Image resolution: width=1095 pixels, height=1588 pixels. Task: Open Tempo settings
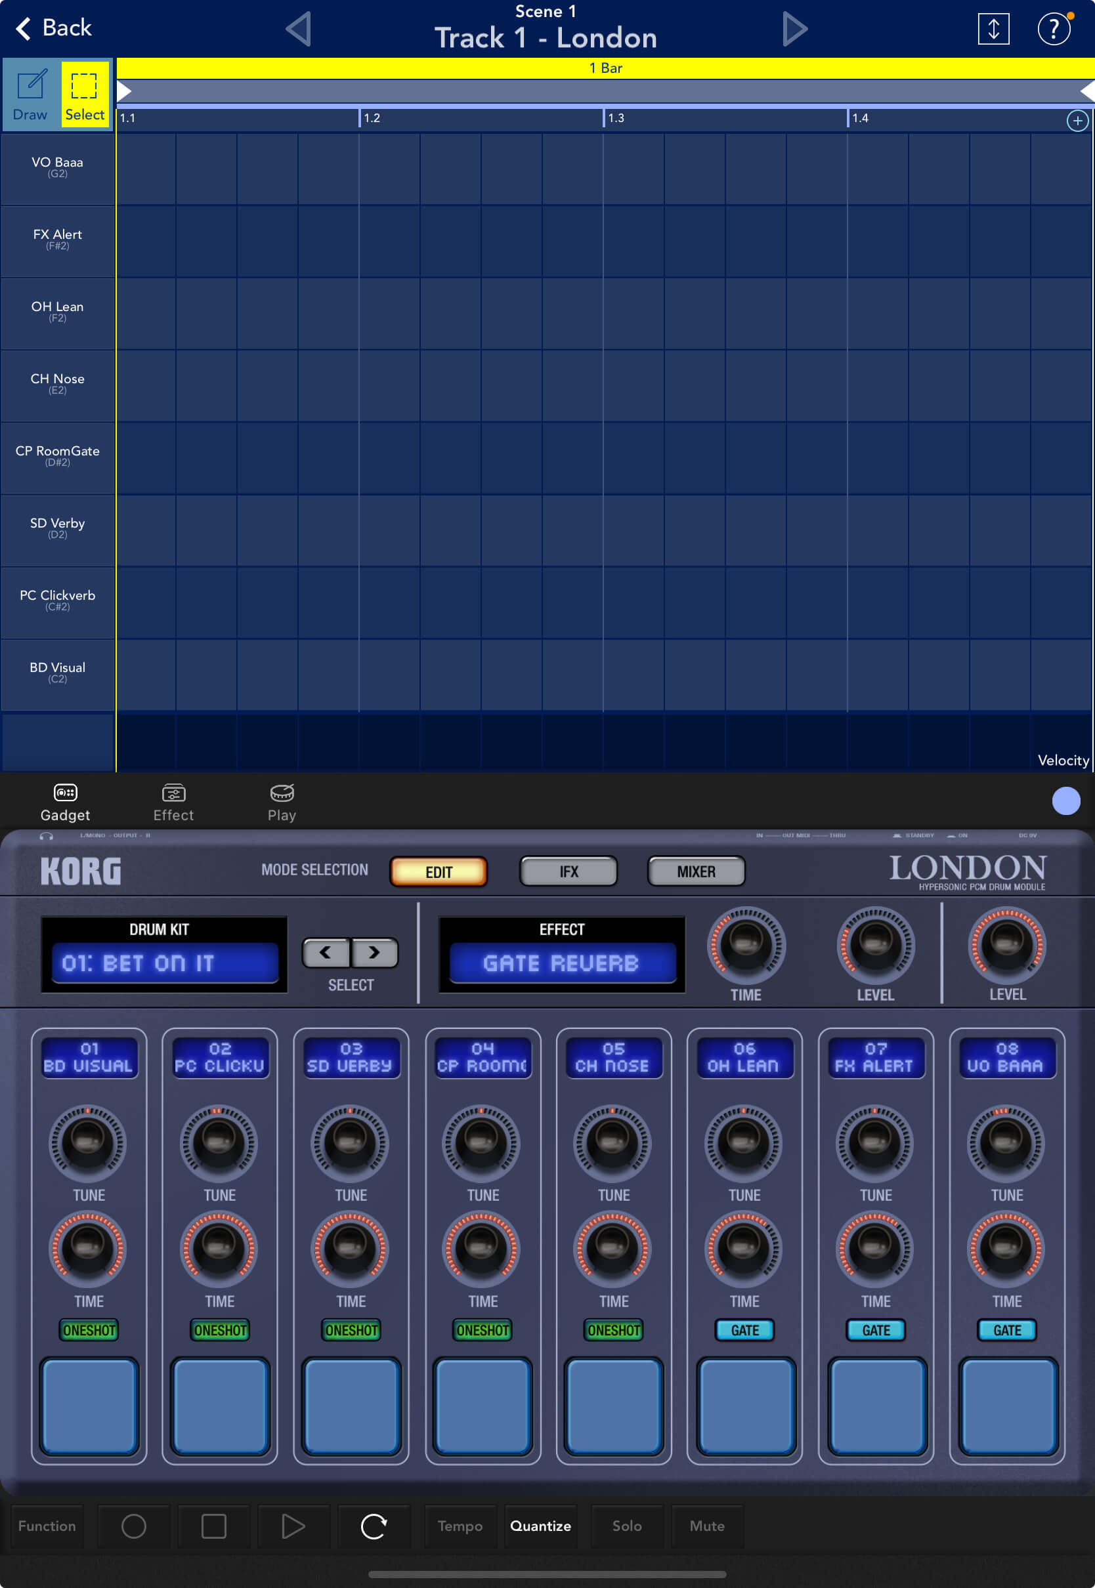click(460, 1526)
